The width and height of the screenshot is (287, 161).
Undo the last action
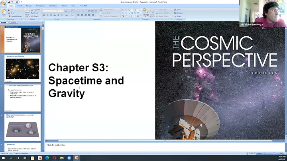point(12,2)
